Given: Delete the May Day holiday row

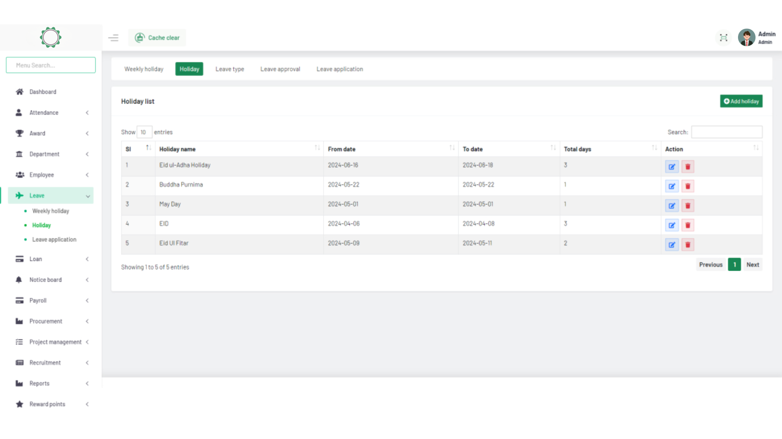Looking at the screenshot, I should (688, 206).
